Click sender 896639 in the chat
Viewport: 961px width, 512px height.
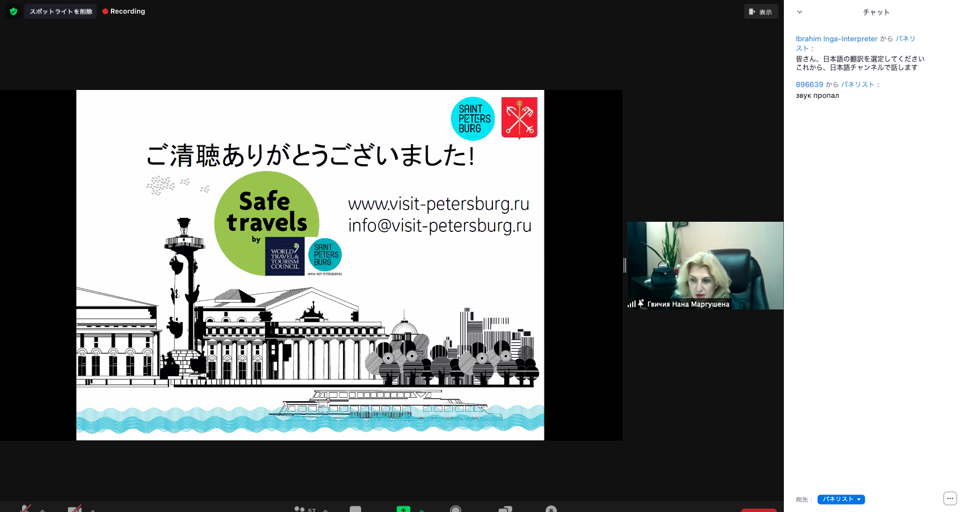(809, 85)
